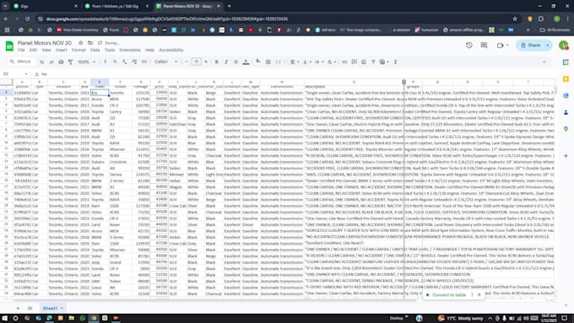The height and width of the screenshot is (323, 574).
Task: Open the borders tool
Action: [x=268, y=62]
